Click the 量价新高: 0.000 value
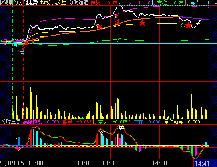The height and width of the screenshot is (167, 217). pos(182,122)
